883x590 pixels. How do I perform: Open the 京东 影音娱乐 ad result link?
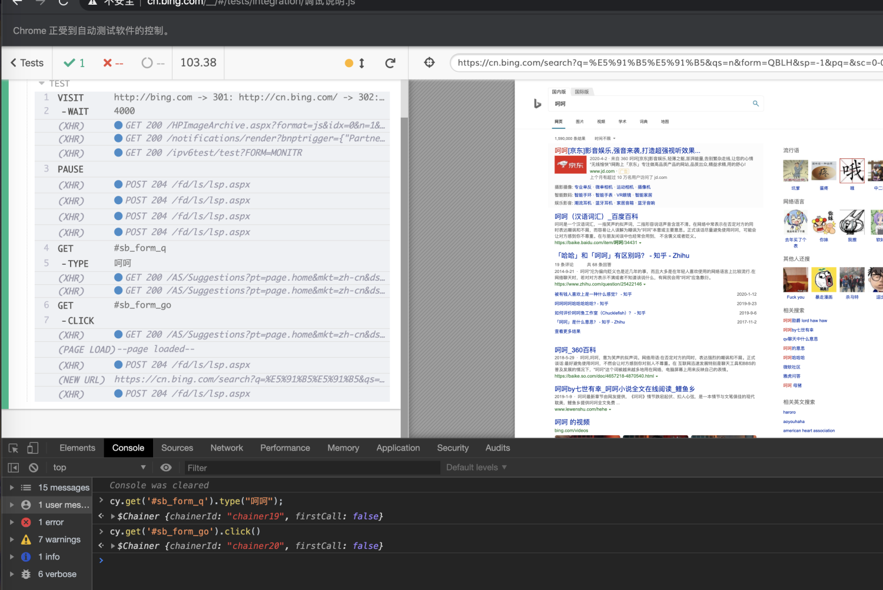(628, 151)
